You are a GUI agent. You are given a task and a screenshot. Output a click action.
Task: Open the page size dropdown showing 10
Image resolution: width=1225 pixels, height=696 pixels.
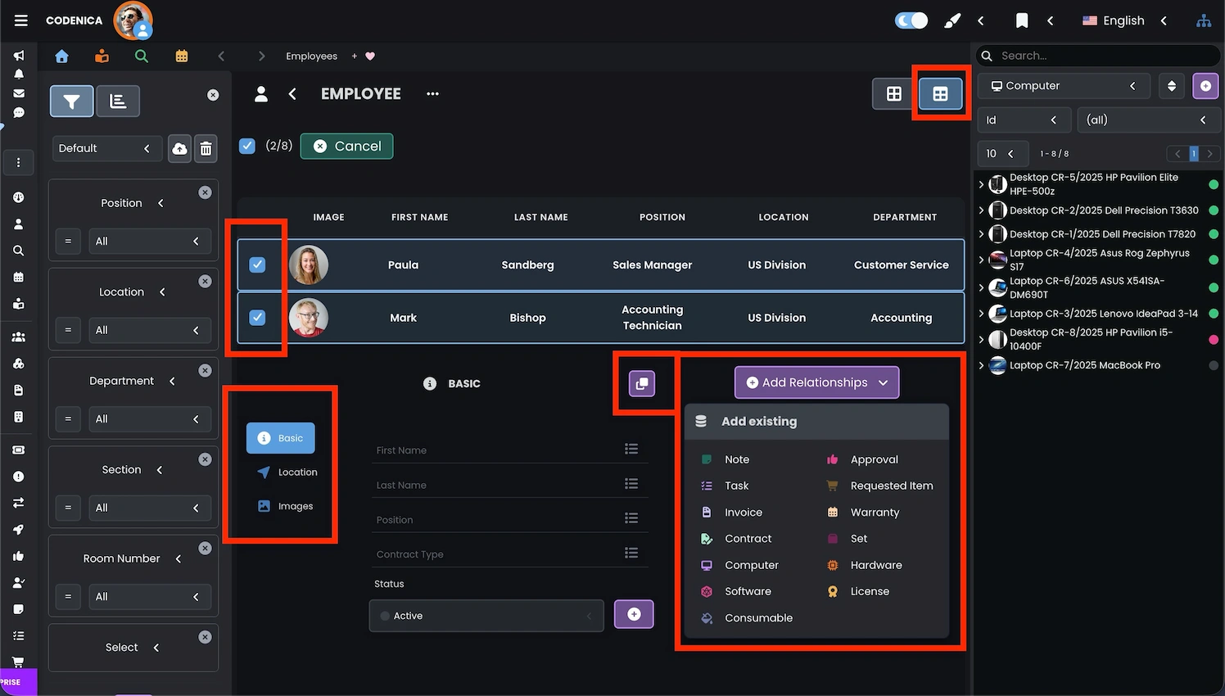(1003, 153)
